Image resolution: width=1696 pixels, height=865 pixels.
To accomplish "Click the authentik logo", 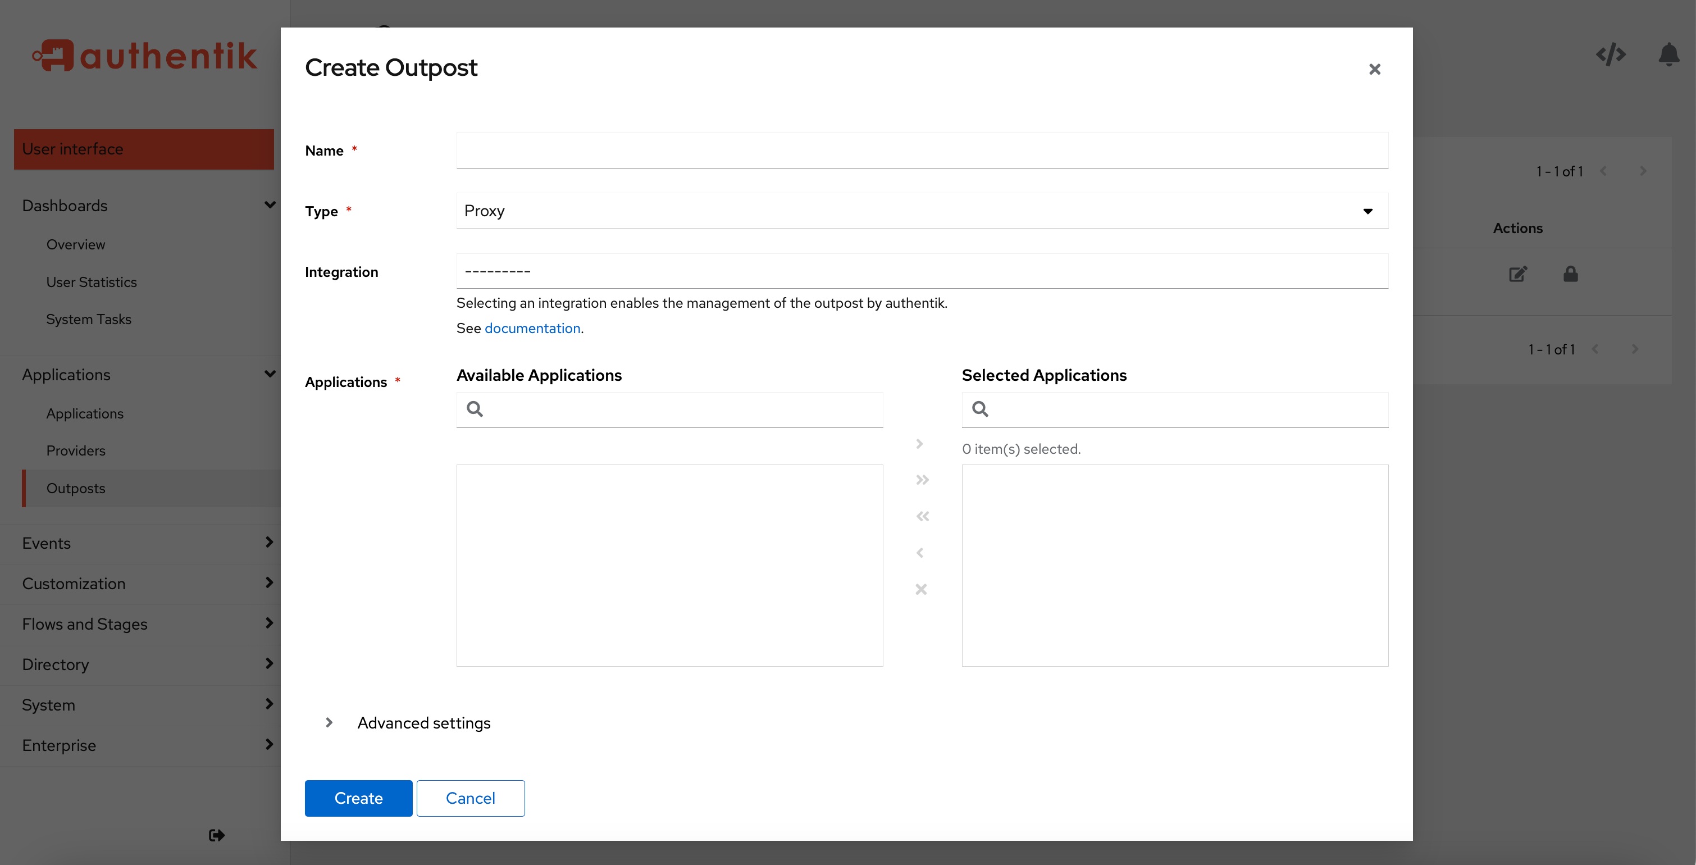I will [x=144, y=55].
